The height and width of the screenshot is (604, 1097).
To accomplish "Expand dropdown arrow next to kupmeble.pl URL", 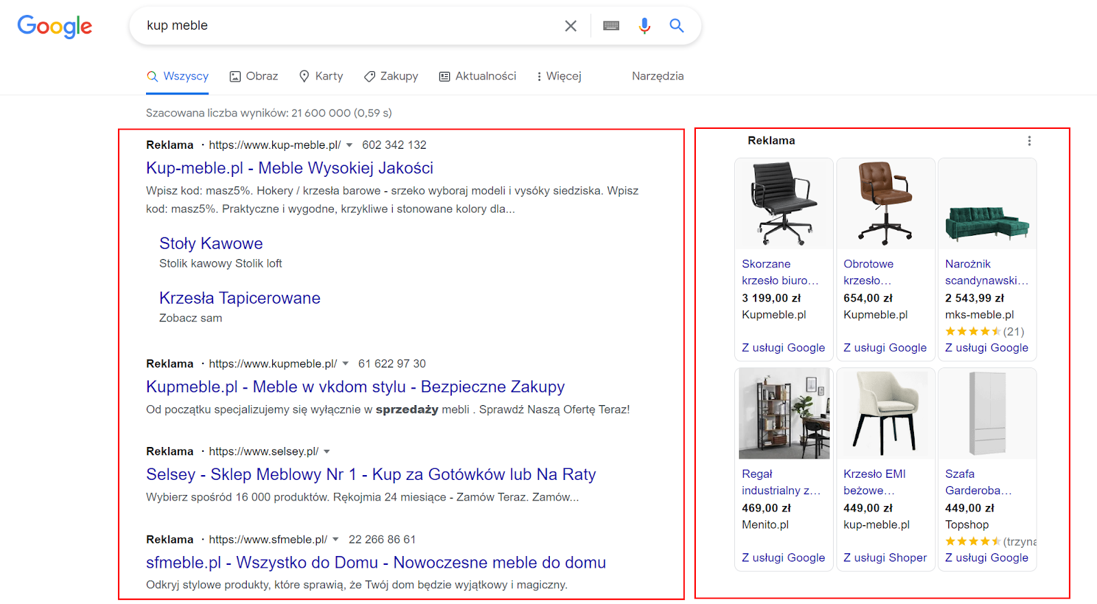I will [x=346, y=364].
